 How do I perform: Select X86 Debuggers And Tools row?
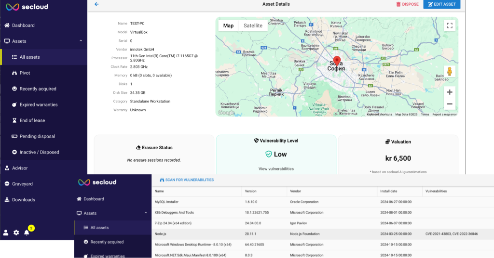323,212
